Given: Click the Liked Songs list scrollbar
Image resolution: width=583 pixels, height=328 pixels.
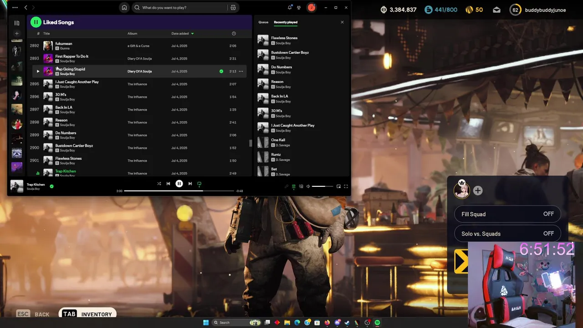Looking at the screenshot, I should pyautogui.click(x=250, y=143).
